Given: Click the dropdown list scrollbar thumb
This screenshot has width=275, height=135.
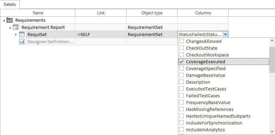Looking at the screenshot, I should point(272,60).
